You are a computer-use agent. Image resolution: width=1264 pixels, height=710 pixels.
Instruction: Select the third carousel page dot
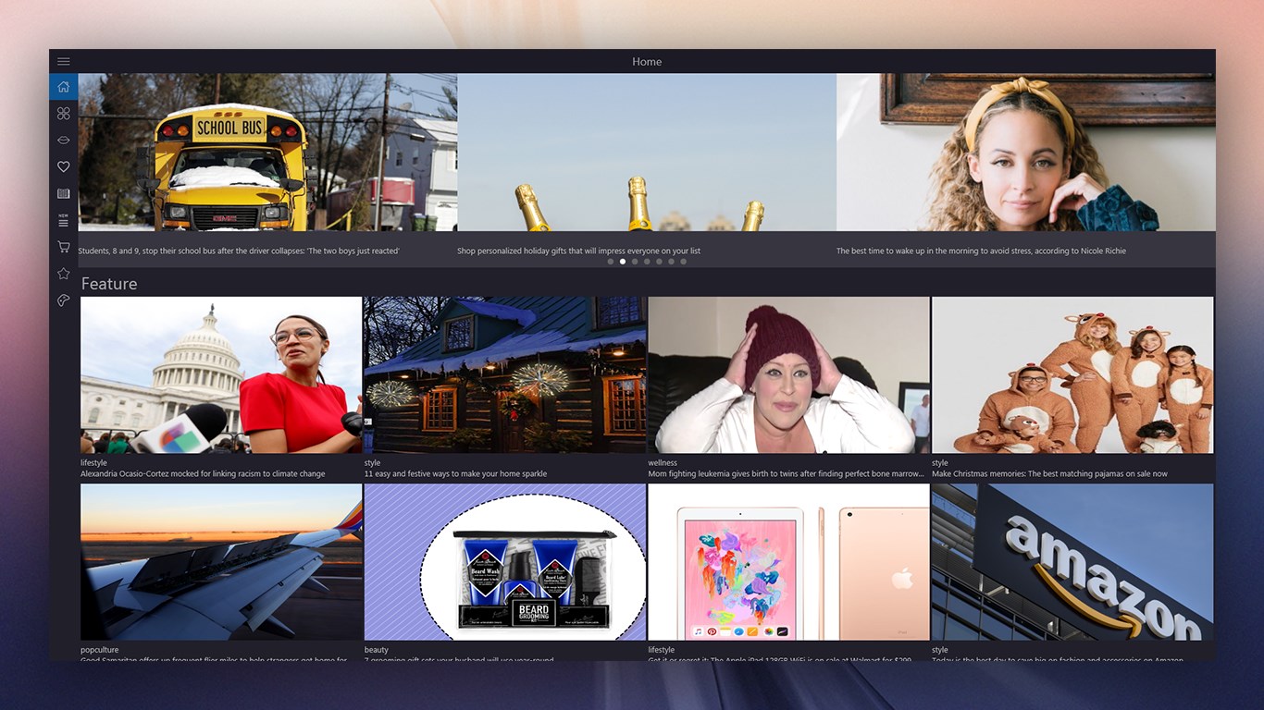635,262
